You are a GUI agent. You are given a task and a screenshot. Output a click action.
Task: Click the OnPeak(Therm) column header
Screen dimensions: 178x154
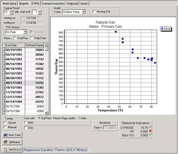click(34, 45)
